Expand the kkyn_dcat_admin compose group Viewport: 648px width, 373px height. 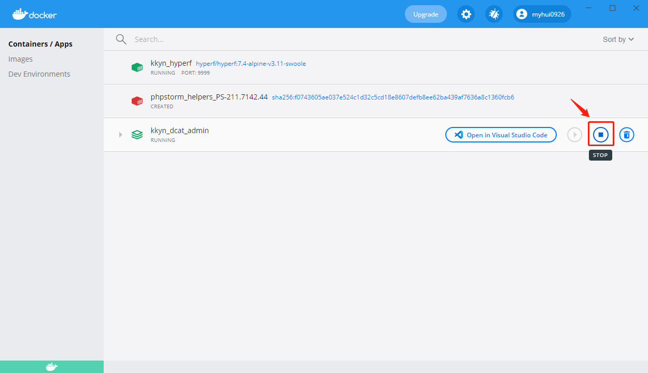point(120,134)
